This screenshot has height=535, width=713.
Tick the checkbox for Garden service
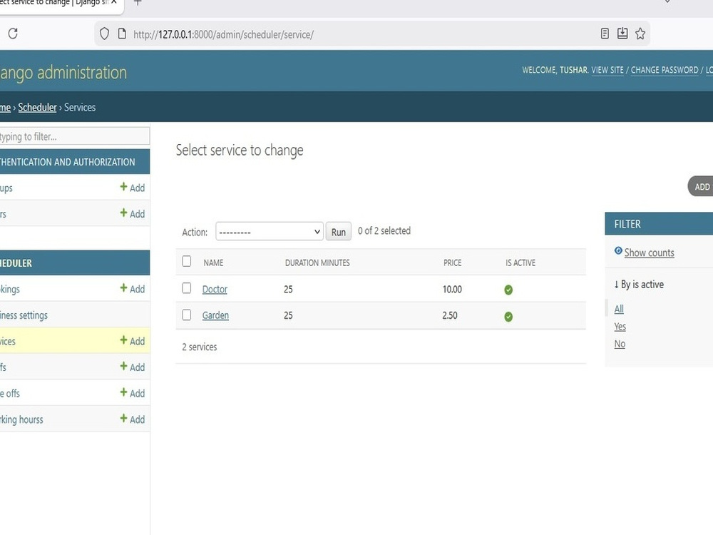[x=186, y=315]
